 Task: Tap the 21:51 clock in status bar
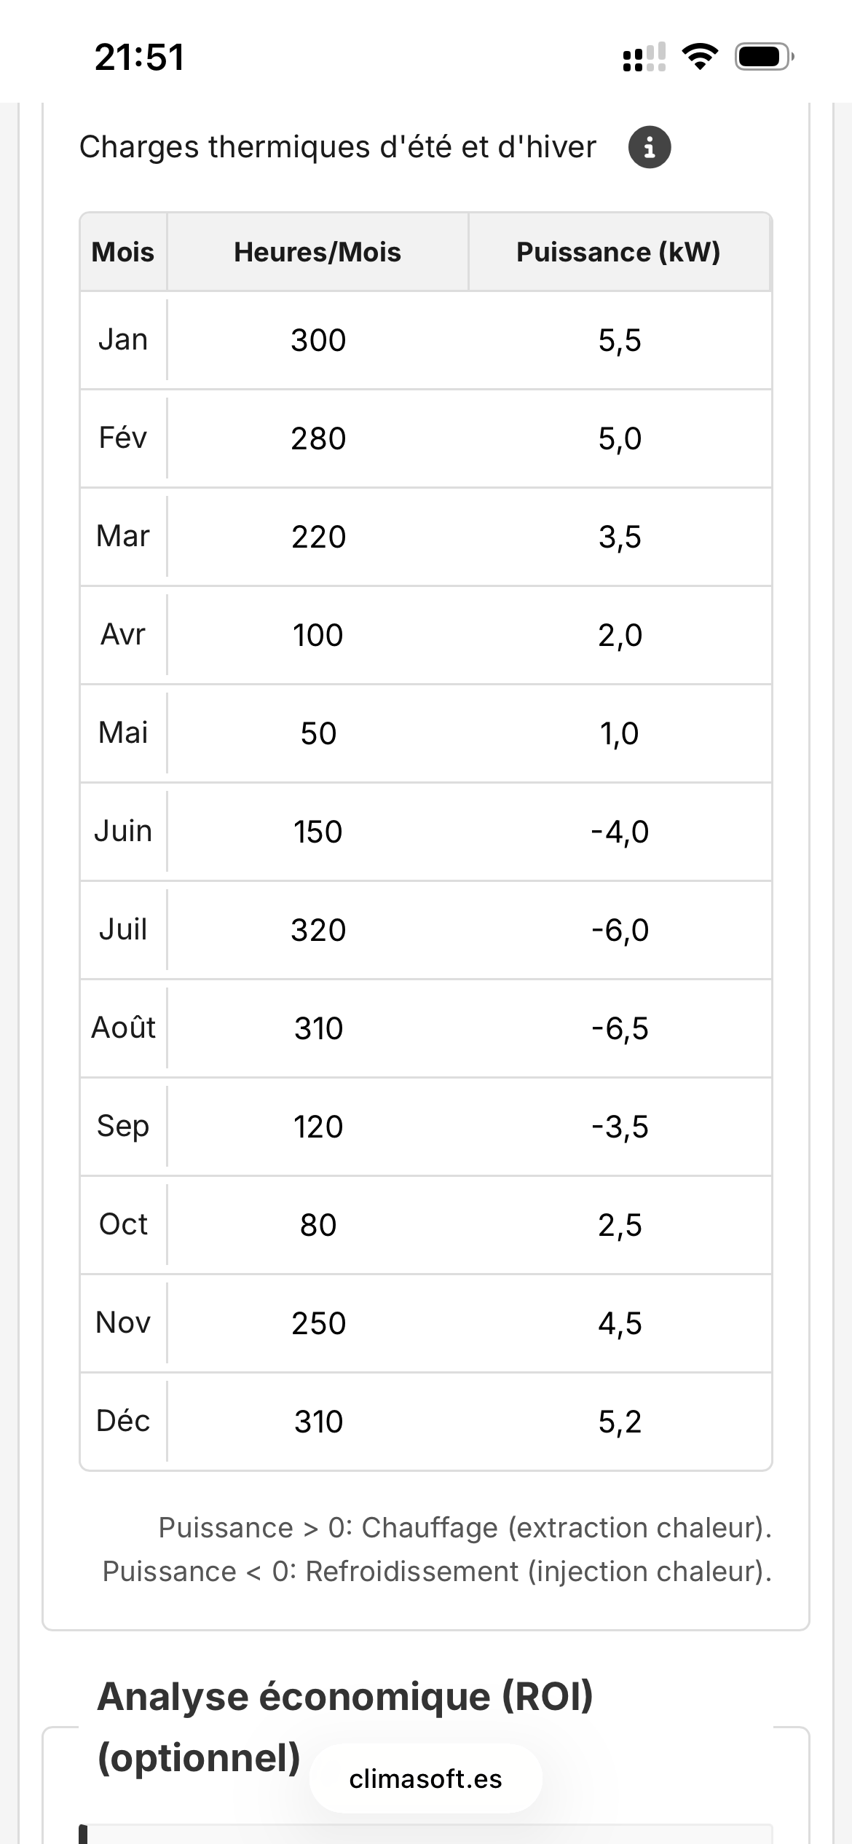click(139, 58)
